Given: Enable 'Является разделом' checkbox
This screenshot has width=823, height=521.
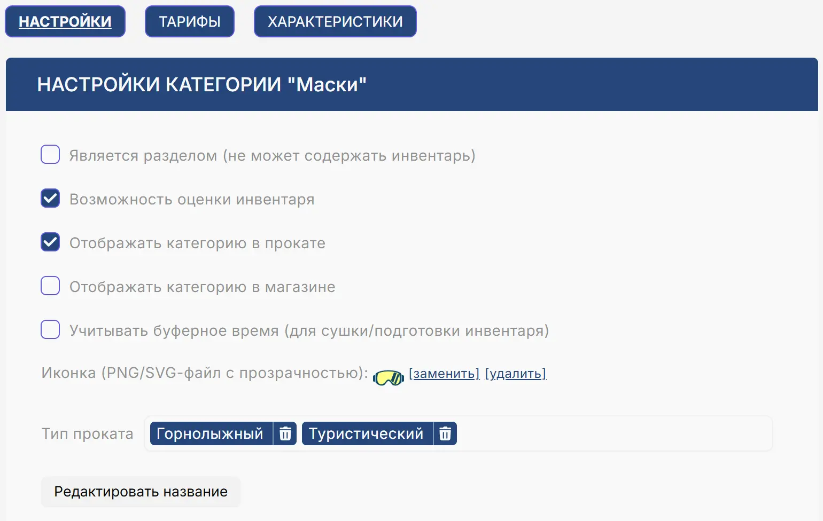Looking at the screenshot, I should coord(50,154).
